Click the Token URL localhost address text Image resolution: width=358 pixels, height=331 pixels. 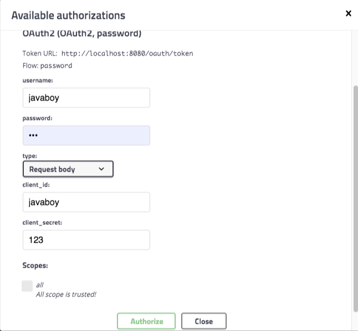click(127, 53)
